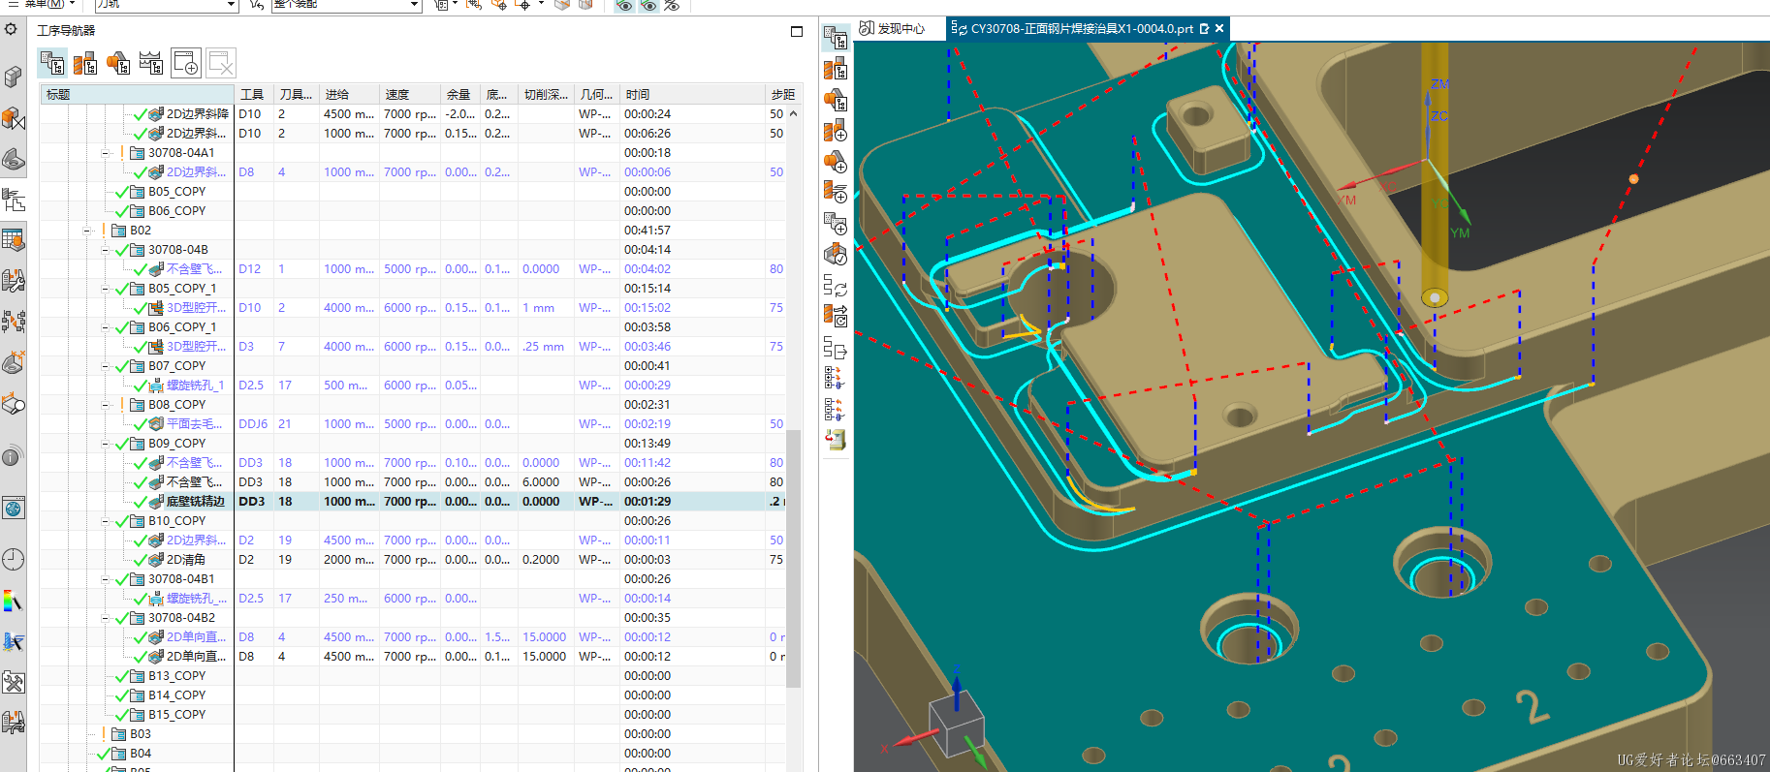Viewport: 1770px width, 772px height.
Task: Click the 工具 column header
Action: click(x=253, y=94)
